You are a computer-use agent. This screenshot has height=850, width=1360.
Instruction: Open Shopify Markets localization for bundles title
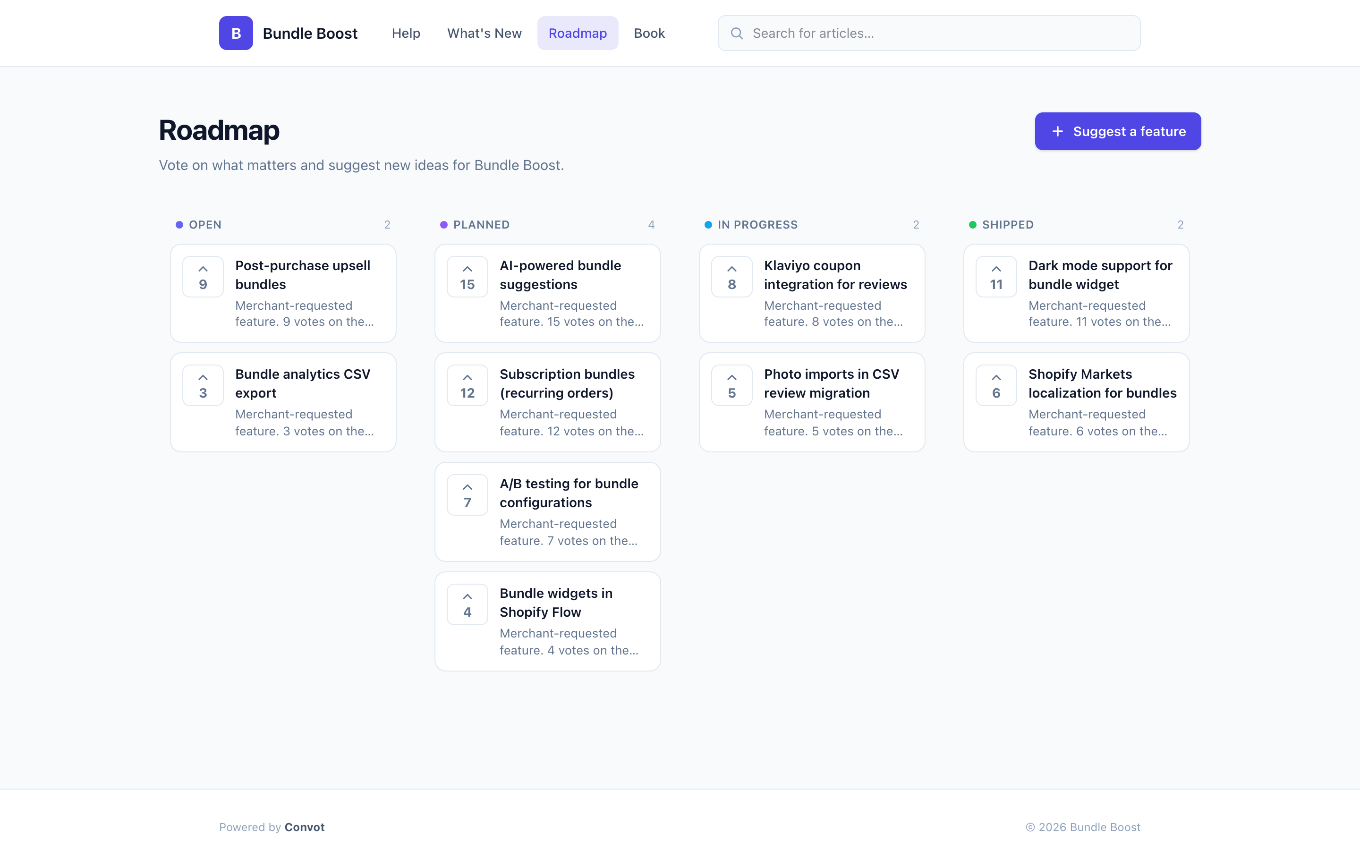1102,383
